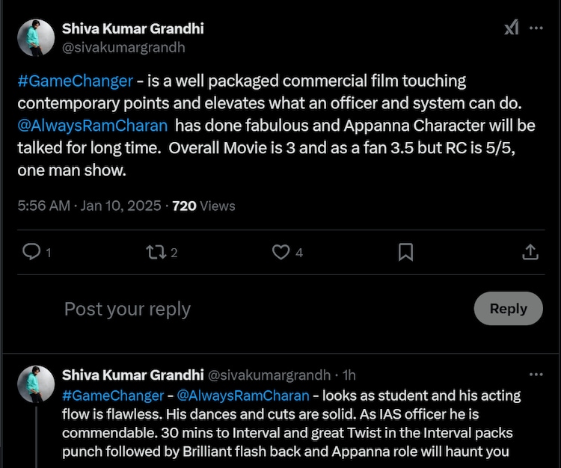Open Shiva Kumar Grandhi's profile picture
The height and width of the screenshot is (468, 561).
click(x=36, y=37)
